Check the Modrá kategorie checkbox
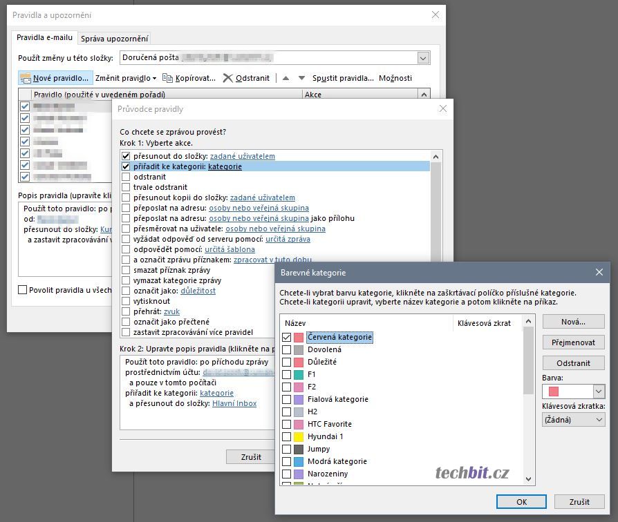The height and width of the screenshot is (522, 618). tap(287, 461)
